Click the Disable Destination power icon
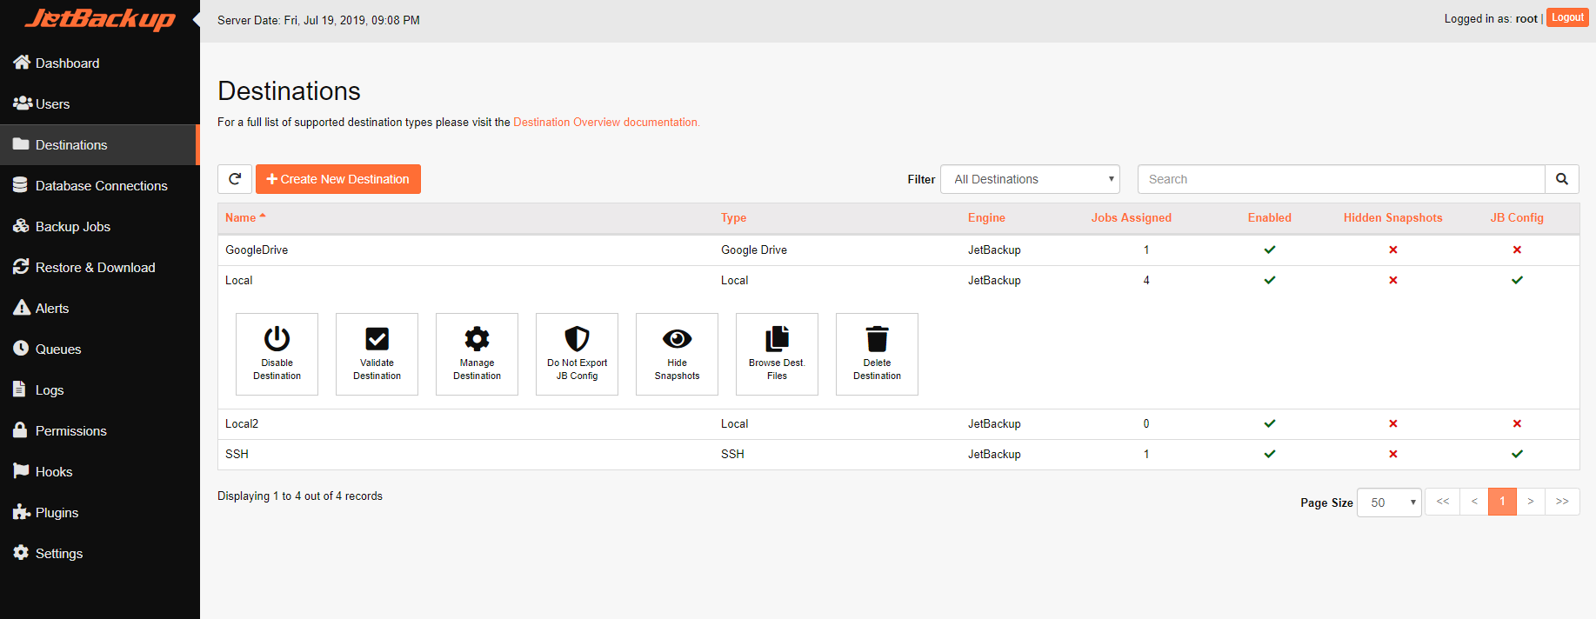The image size is (1596, 619). (277, 338)
